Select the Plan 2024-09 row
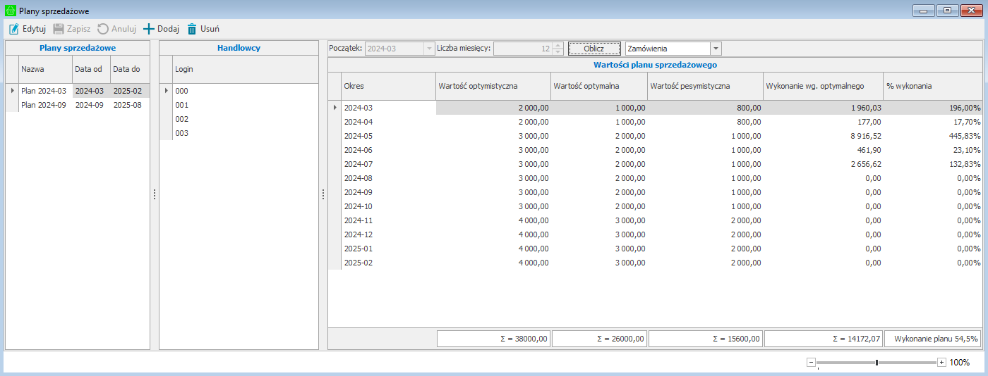988x376 pixels. coord(78,105)
